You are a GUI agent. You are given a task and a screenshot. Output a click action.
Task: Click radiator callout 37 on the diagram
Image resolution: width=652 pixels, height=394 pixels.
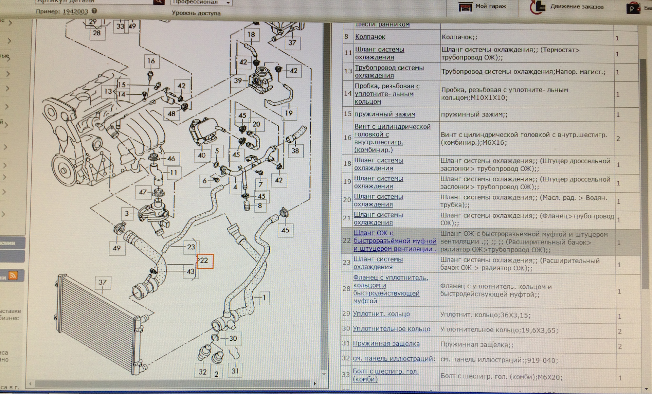pyautogui.click(x=102, y=282)
